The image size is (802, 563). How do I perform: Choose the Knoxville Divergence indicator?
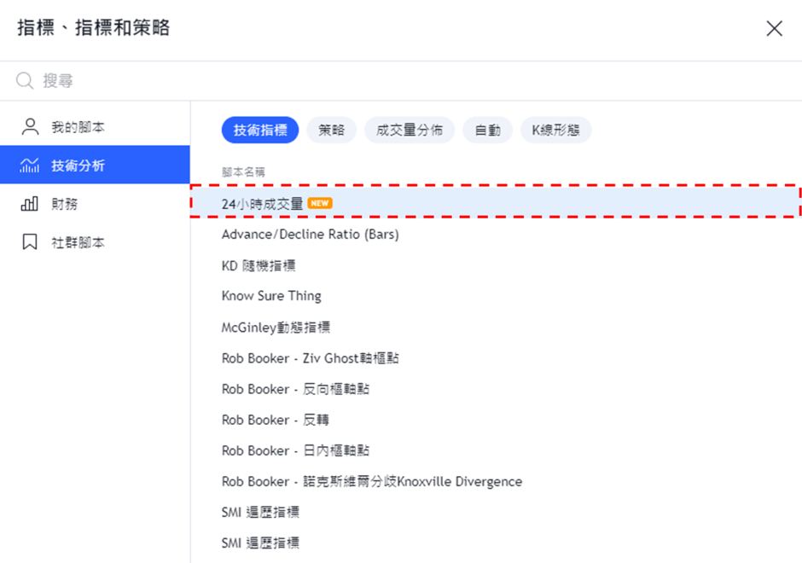(371, 481)
